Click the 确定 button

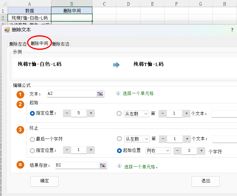pyautogui.click(x=45, y=181)
